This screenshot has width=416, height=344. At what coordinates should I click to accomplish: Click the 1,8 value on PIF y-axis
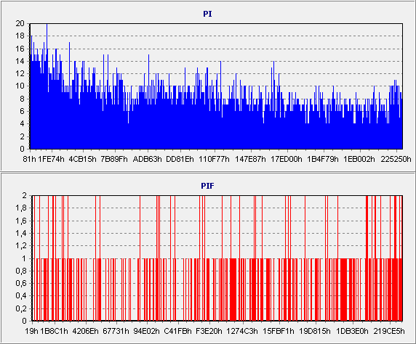pos(21,208)
